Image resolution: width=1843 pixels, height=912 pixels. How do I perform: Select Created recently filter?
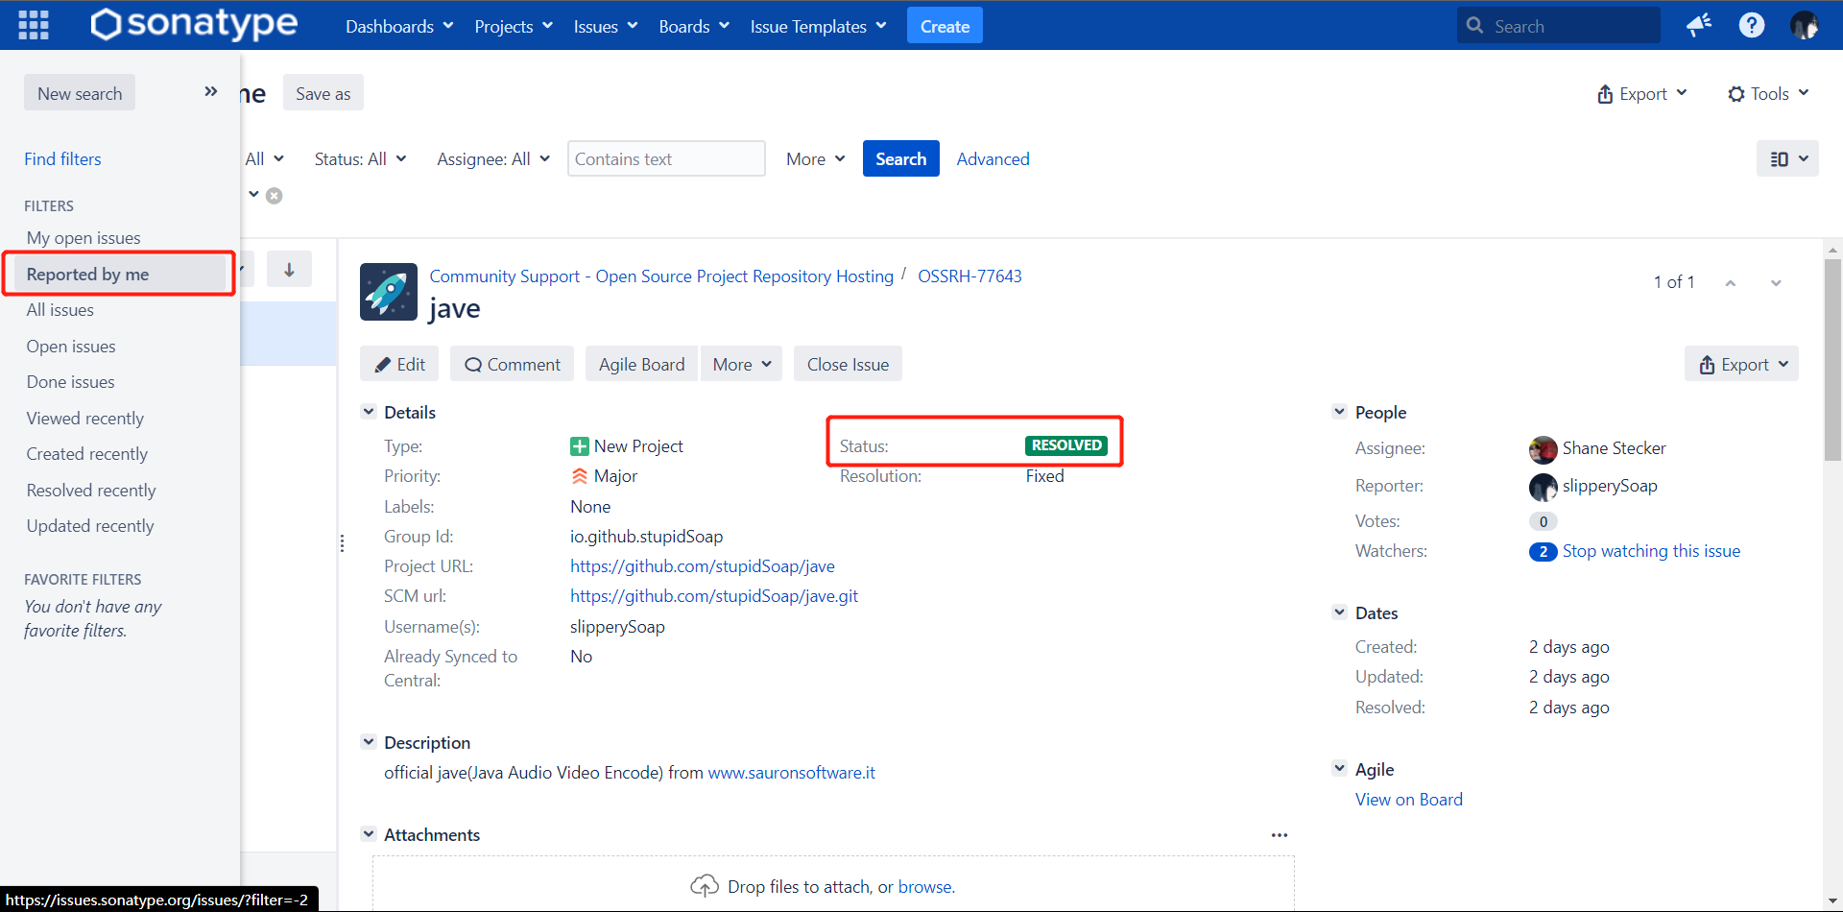87,454
